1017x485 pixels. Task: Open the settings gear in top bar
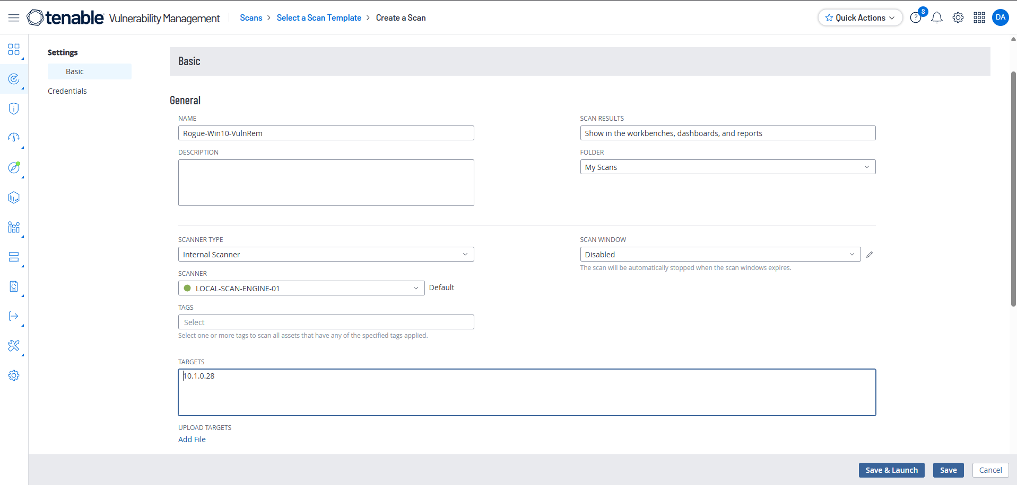pyautogui.click(x=958, y=18)
